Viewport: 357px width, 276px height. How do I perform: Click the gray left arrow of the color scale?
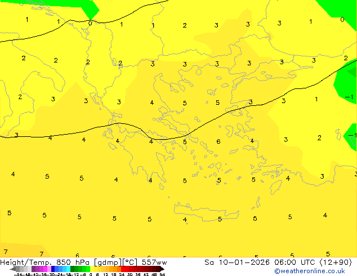click(13, 269)
